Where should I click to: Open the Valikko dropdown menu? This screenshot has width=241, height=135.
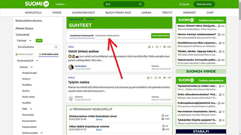click(x=61, y=4)
